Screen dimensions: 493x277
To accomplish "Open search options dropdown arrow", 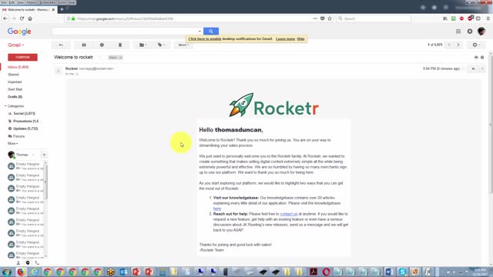I will [200, 32].
